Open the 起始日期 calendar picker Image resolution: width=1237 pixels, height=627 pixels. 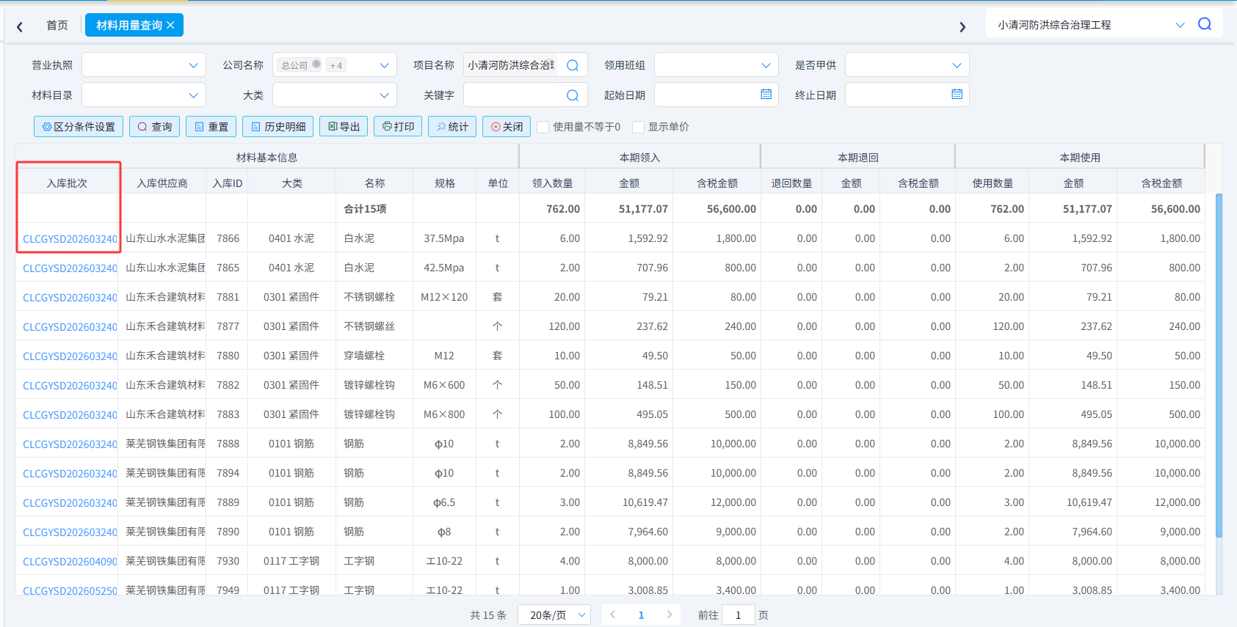point(766,95)
